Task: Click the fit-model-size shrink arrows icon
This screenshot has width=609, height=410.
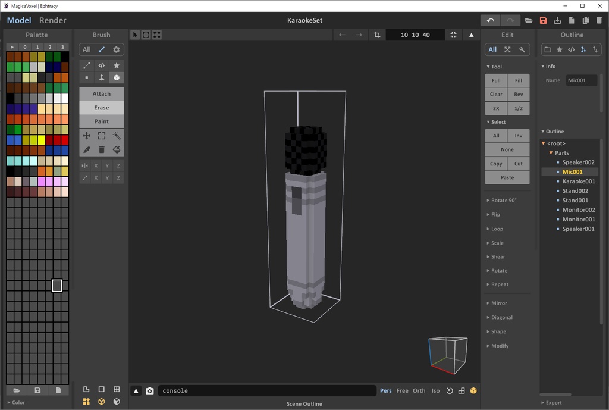Action: pyautogui.click(x=453, y=35)
